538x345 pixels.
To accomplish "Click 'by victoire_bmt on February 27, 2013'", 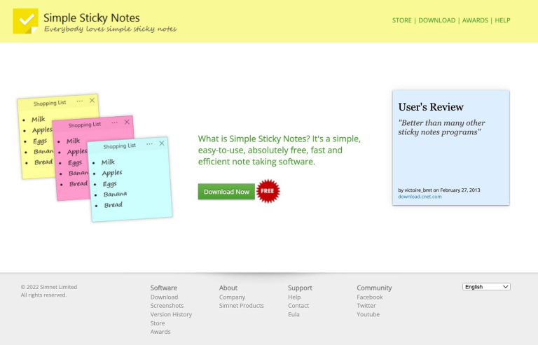I will pyautogui.click(x=439, y=190).
